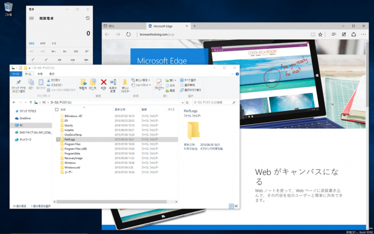Open recent locations dropdown arrow in Explorer
This screenshot has width=374, height=234.
[26, 103]
